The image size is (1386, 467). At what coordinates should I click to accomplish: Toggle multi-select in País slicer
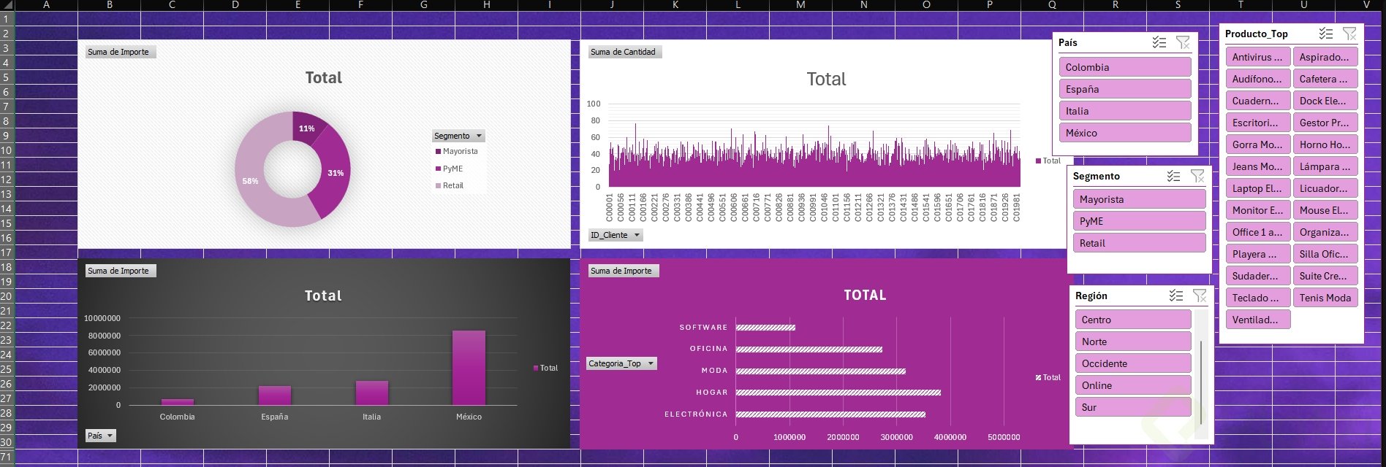(x=1159, y=42)
